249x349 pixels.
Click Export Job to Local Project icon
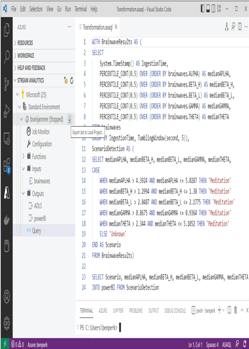tap(69, 119)
